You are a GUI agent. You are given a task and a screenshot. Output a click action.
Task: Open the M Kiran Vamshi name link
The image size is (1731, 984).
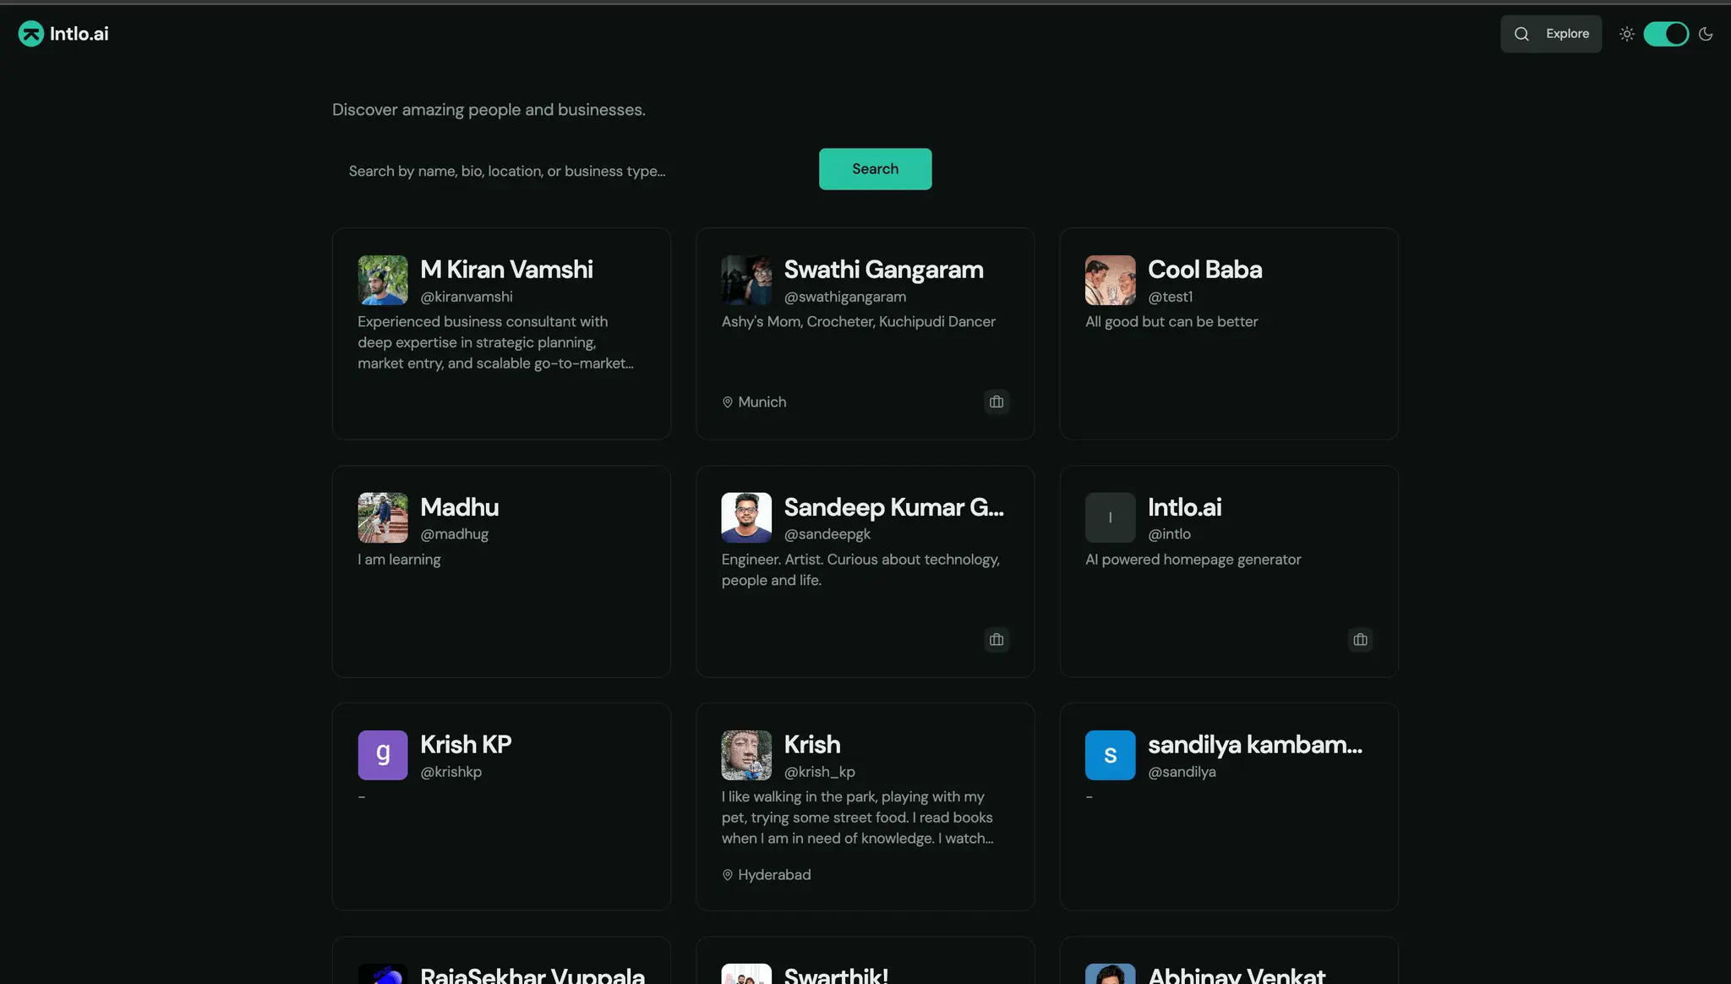click(x=506, y=270)
